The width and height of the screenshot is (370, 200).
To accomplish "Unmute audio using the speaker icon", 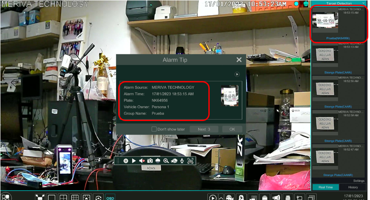I will 142,161.
